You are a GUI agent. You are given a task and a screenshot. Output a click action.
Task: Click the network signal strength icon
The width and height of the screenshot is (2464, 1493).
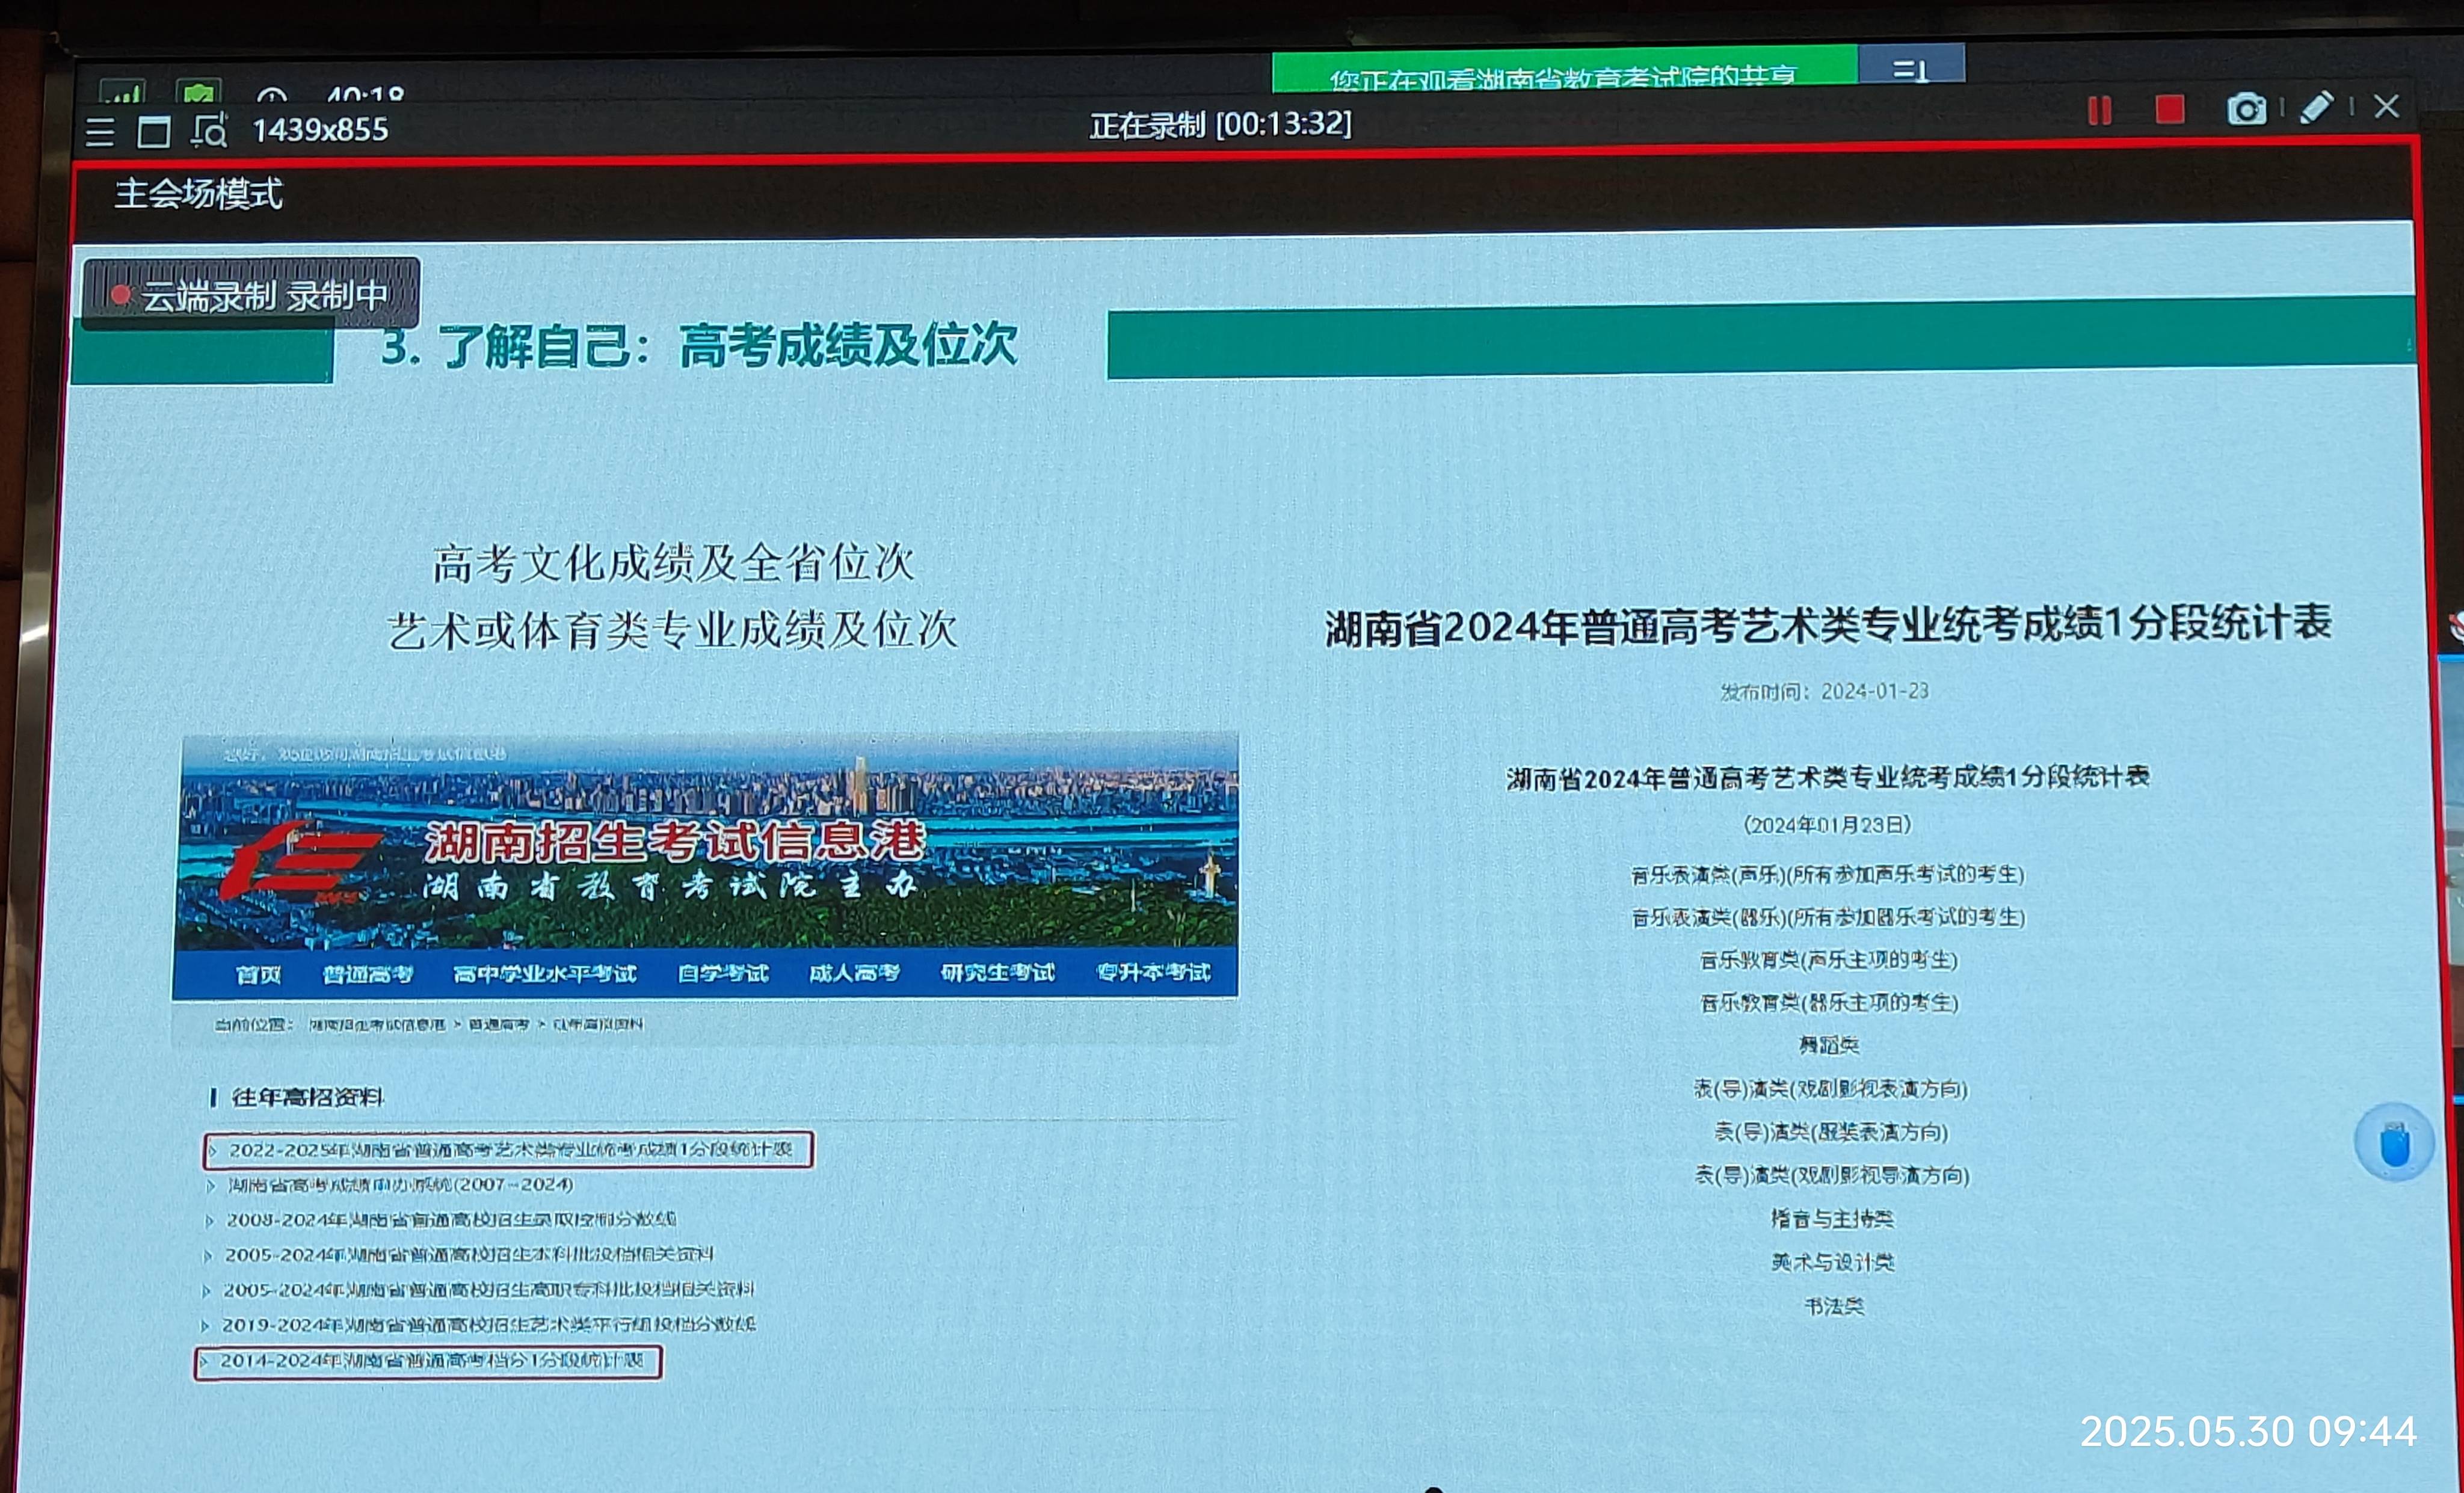(124, 93)
